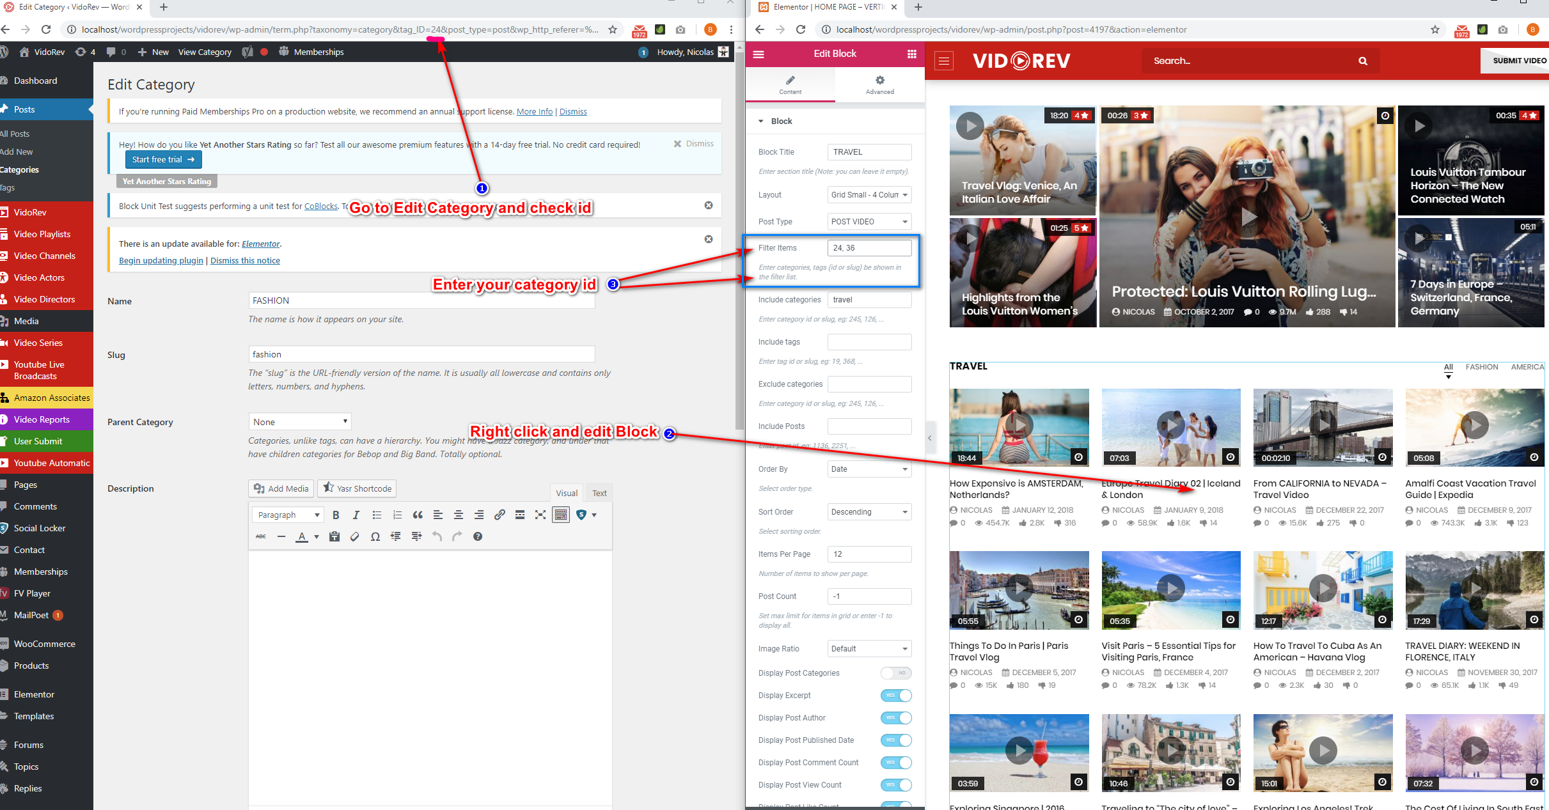The height and width of the screenshot is (810, 1549).
Task: Toggle the Display Post Categories switch
Action: [896, 673]
